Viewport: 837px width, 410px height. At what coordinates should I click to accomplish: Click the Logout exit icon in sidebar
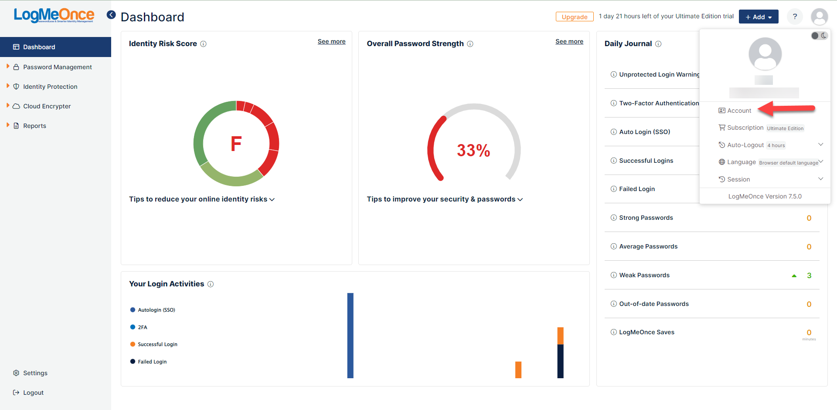[x=16, y=393]
